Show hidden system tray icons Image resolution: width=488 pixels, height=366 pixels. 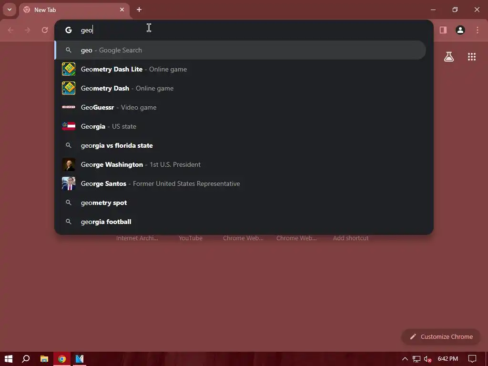point(405,359)
